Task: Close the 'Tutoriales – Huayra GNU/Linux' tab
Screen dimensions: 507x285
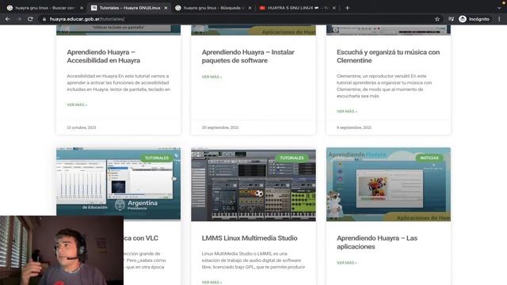Action: [166, 8]
